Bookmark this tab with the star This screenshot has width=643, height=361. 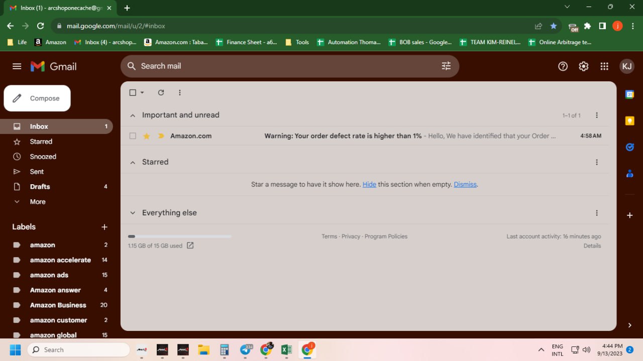554,26
